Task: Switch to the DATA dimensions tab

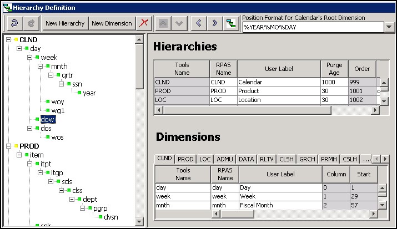Action: (247, 159)
